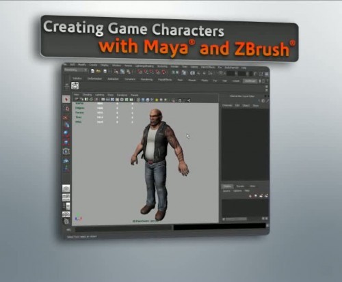Image resolution: width=342 pixels, height=282 pixels.
Task: Open the Create menu
Action: coord(93,65)
